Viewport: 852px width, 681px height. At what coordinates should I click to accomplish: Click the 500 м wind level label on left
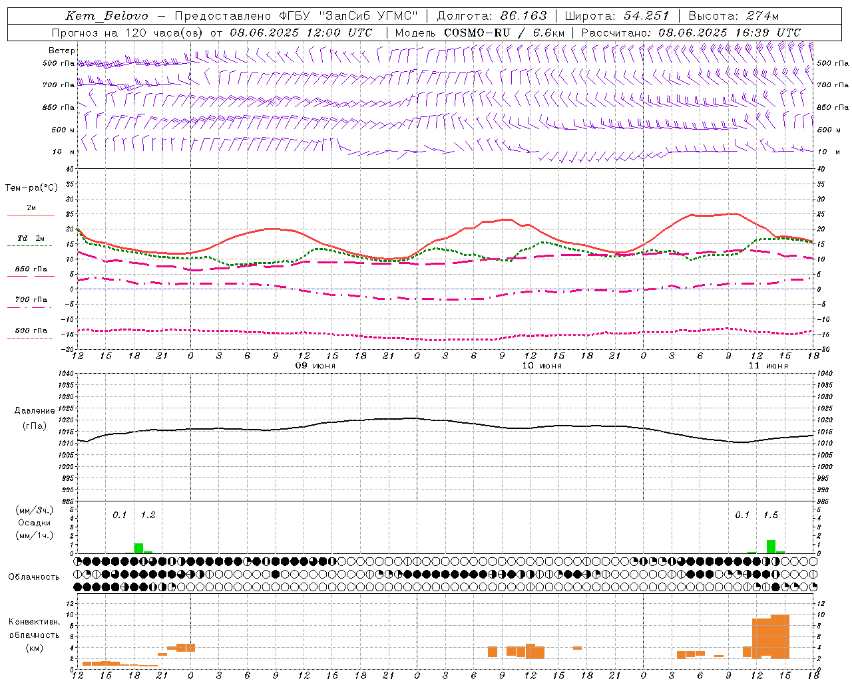tap(63, 130)
